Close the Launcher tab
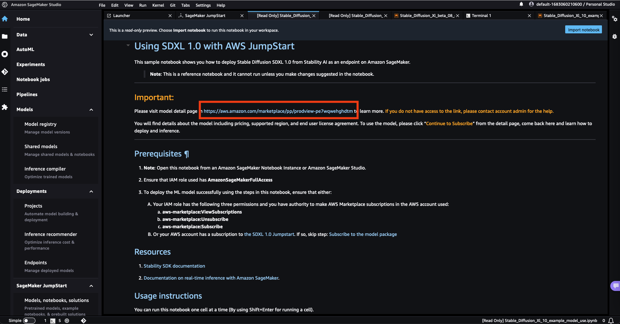The width and height of the screenshot is (620, 324). coord(170,16)
